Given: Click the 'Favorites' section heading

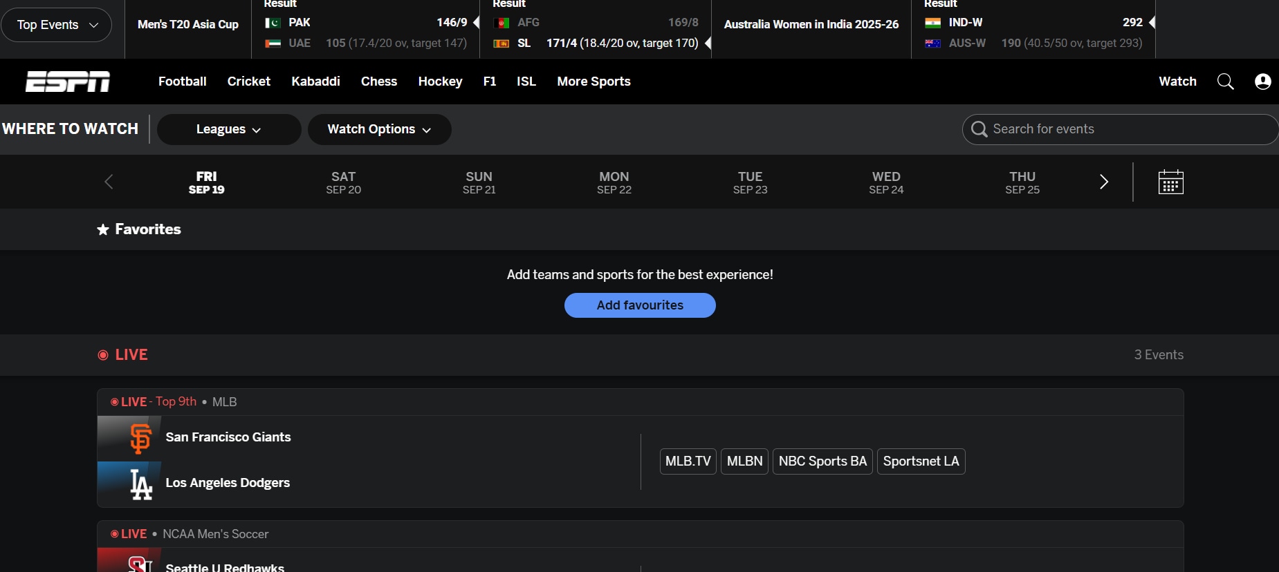Looking at the screenshot, I should click(x=148, y=229).
